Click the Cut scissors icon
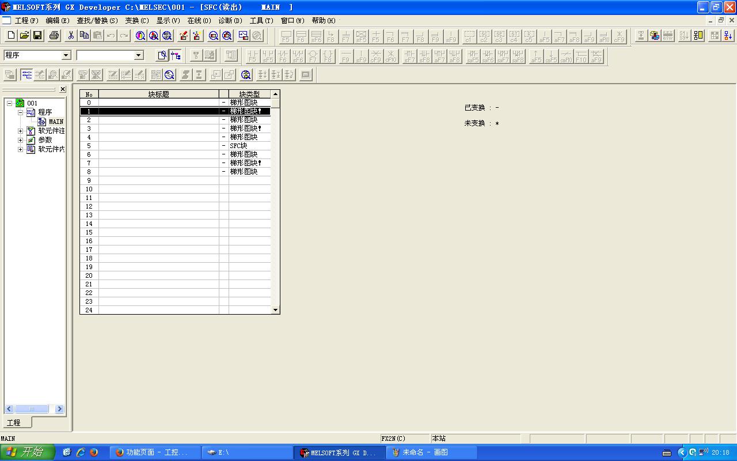The width and height of the screenshot is (737, 461). point(71,36)
